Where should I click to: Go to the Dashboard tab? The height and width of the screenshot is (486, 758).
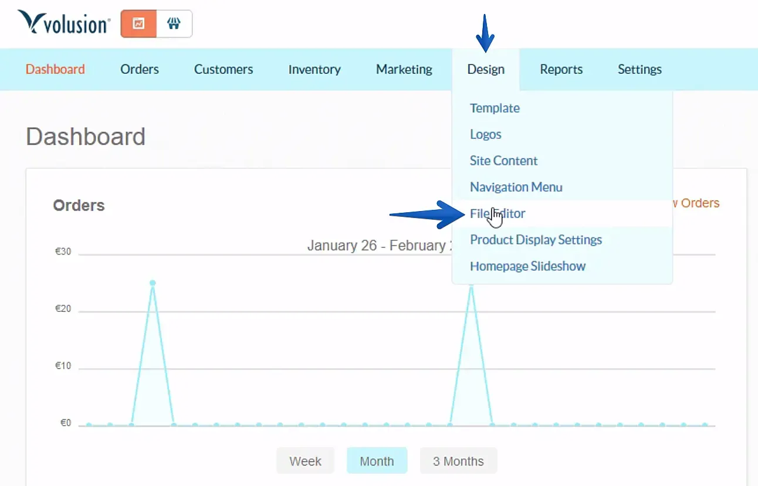pyautogui.click(x=55, y=69)
